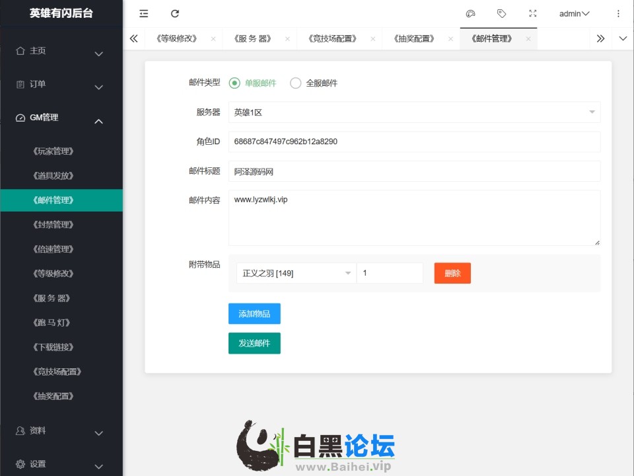This screenshot has width=634, height=476.
Task: Open 《倍速管理》 in the sidebar
Action: click(x=61, y=249)
